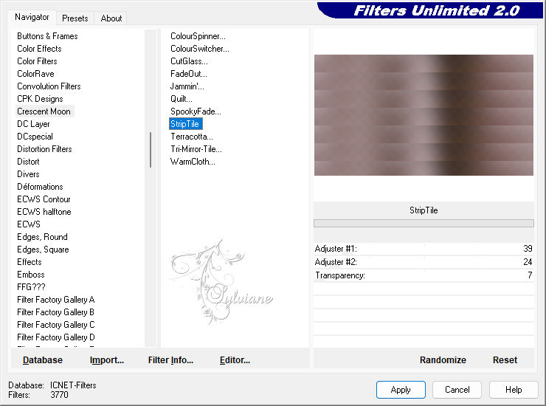Click Import... button
This screenshot has height=406, width=546.
point(107,360)
